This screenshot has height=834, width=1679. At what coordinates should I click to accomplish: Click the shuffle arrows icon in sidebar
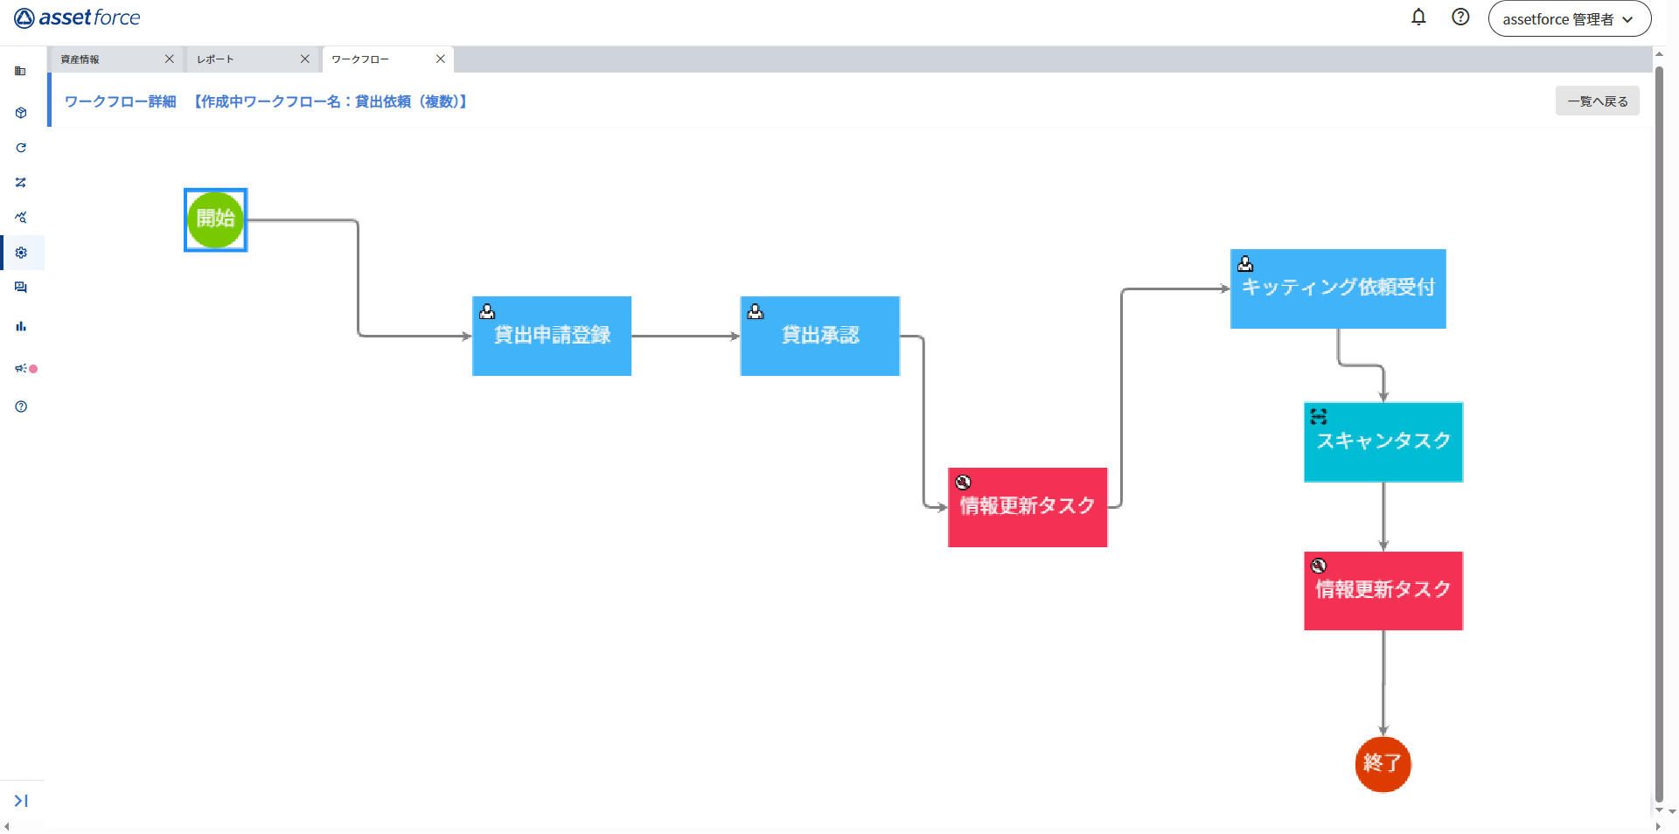point(21,183)
